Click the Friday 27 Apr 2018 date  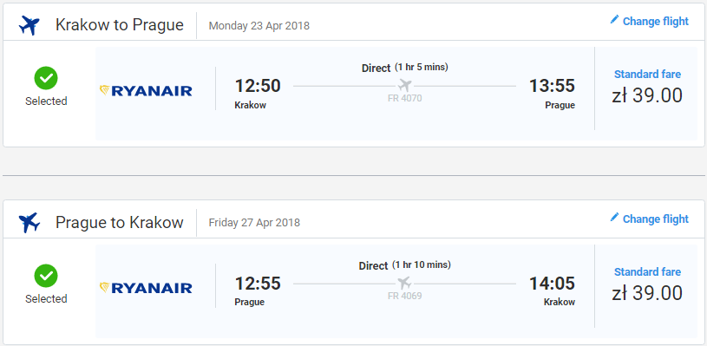[254, 223]
